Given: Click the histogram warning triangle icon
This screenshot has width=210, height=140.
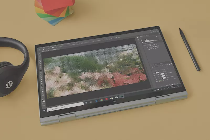Looking at the screenshot, I should [x=157, y=36].
